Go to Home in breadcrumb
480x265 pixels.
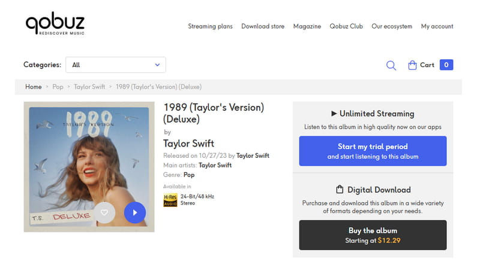[x=34, y=87]
